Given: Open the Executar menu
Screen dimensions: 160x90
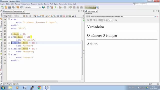Looking at the screenshot, I should (40, 4).
